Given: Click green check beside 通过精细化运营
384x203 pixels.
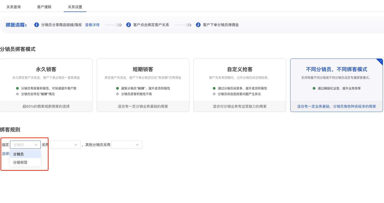Looking at the screenshot, I should pyautogui.click(x=314, y=88).
